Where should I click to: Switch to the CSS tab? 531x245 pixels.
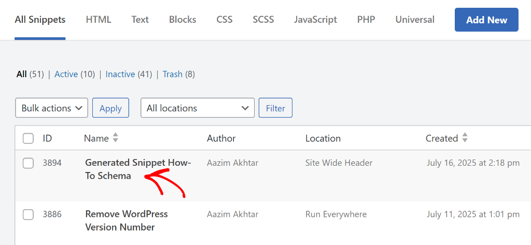tap(224, 20)
